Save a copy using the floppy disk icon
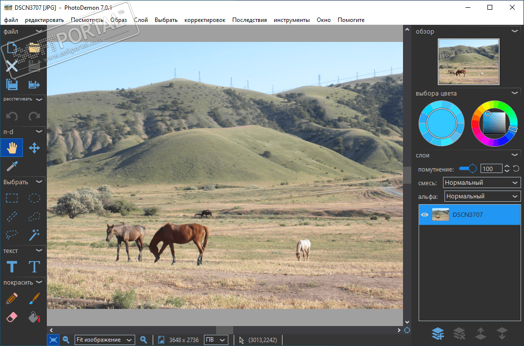 12,84
